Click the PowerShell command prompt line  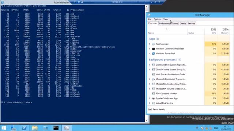tap(16, 102)
